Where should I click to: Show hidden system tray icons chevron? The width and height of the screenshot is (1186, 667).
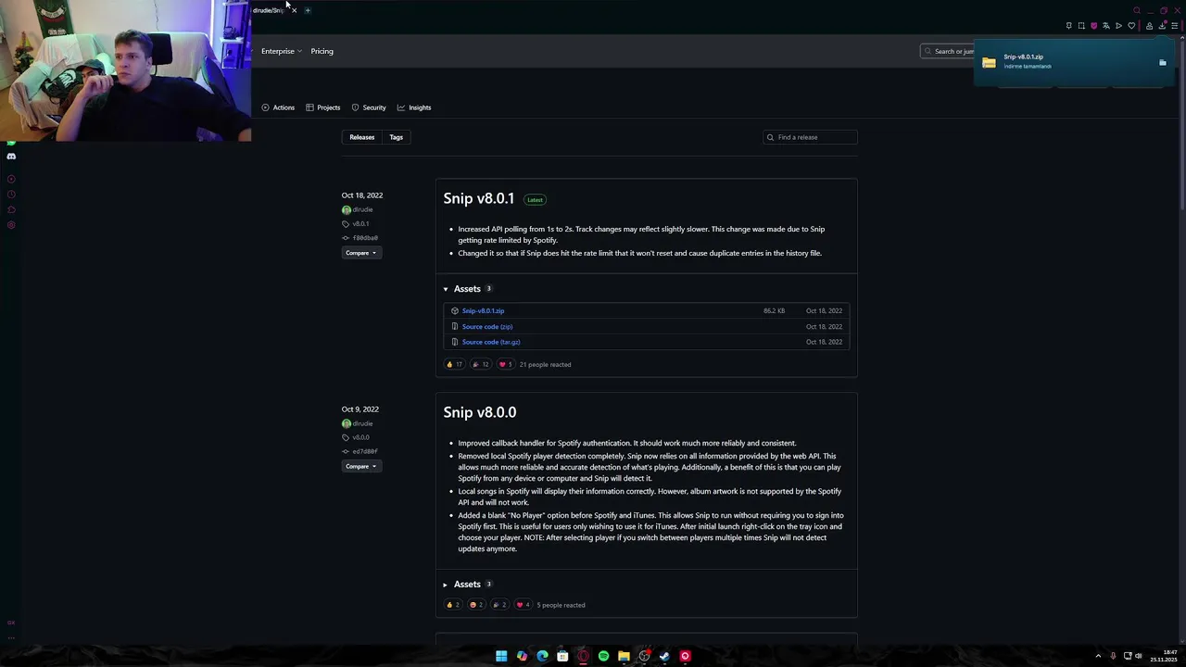(1098, 656)
